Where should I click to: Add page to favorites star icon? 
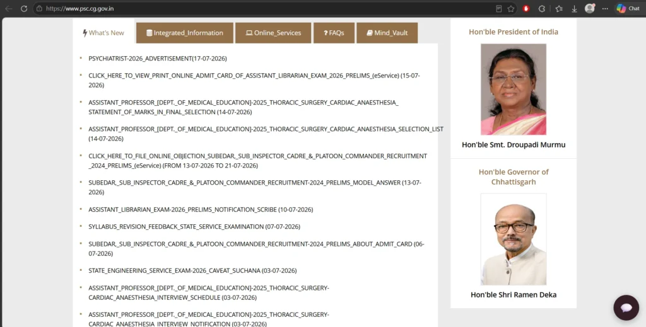pos(511,8)
